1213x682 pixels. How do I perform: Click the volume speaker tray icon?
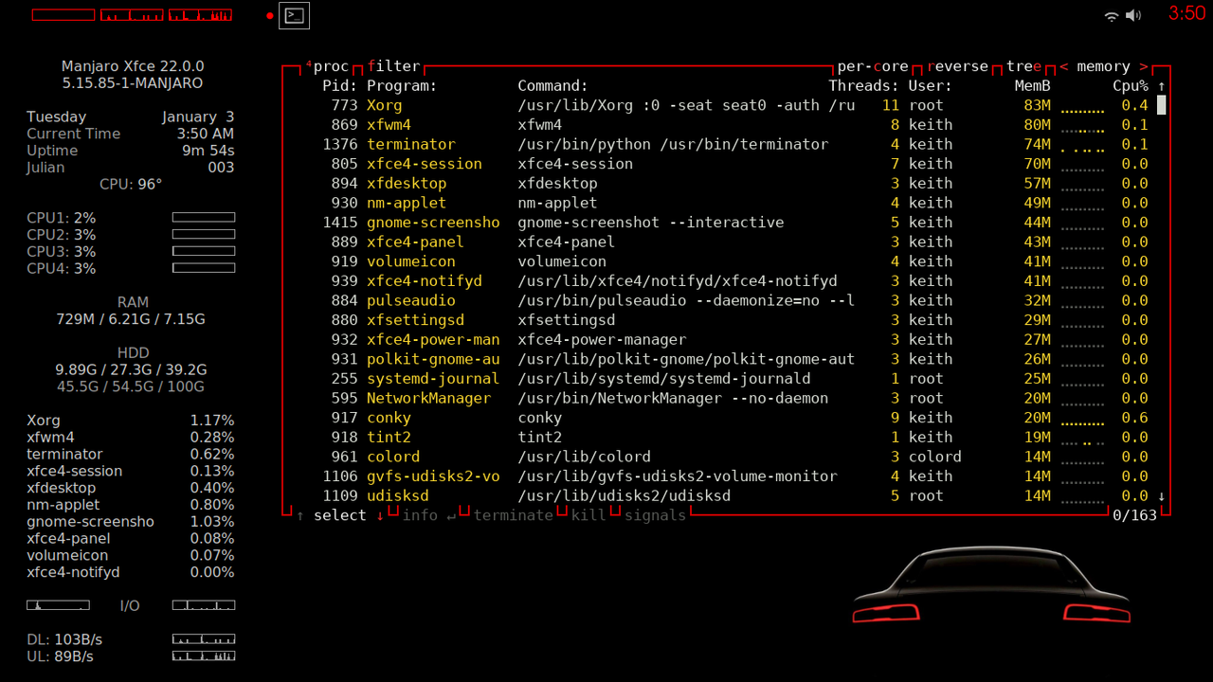(1133, 16)
